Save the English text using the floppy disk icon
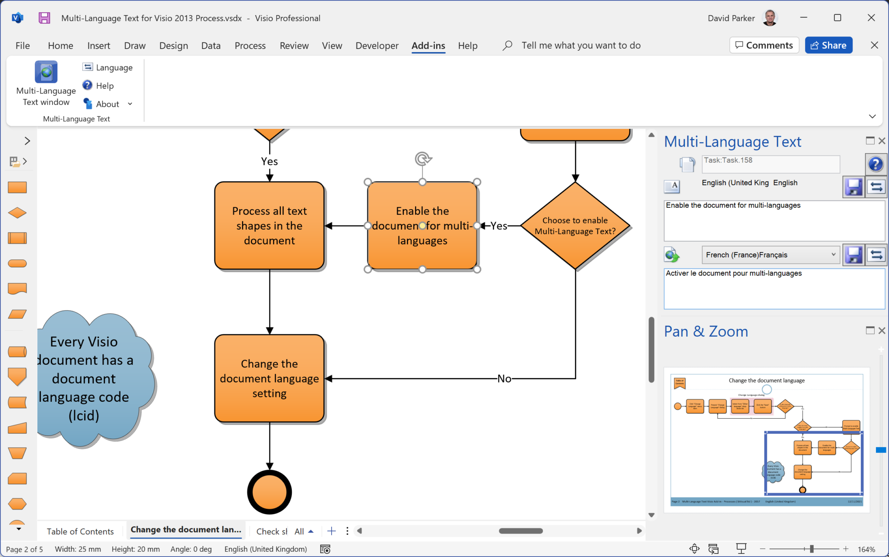This screenshot has width=889, height=557. (853, 187)
